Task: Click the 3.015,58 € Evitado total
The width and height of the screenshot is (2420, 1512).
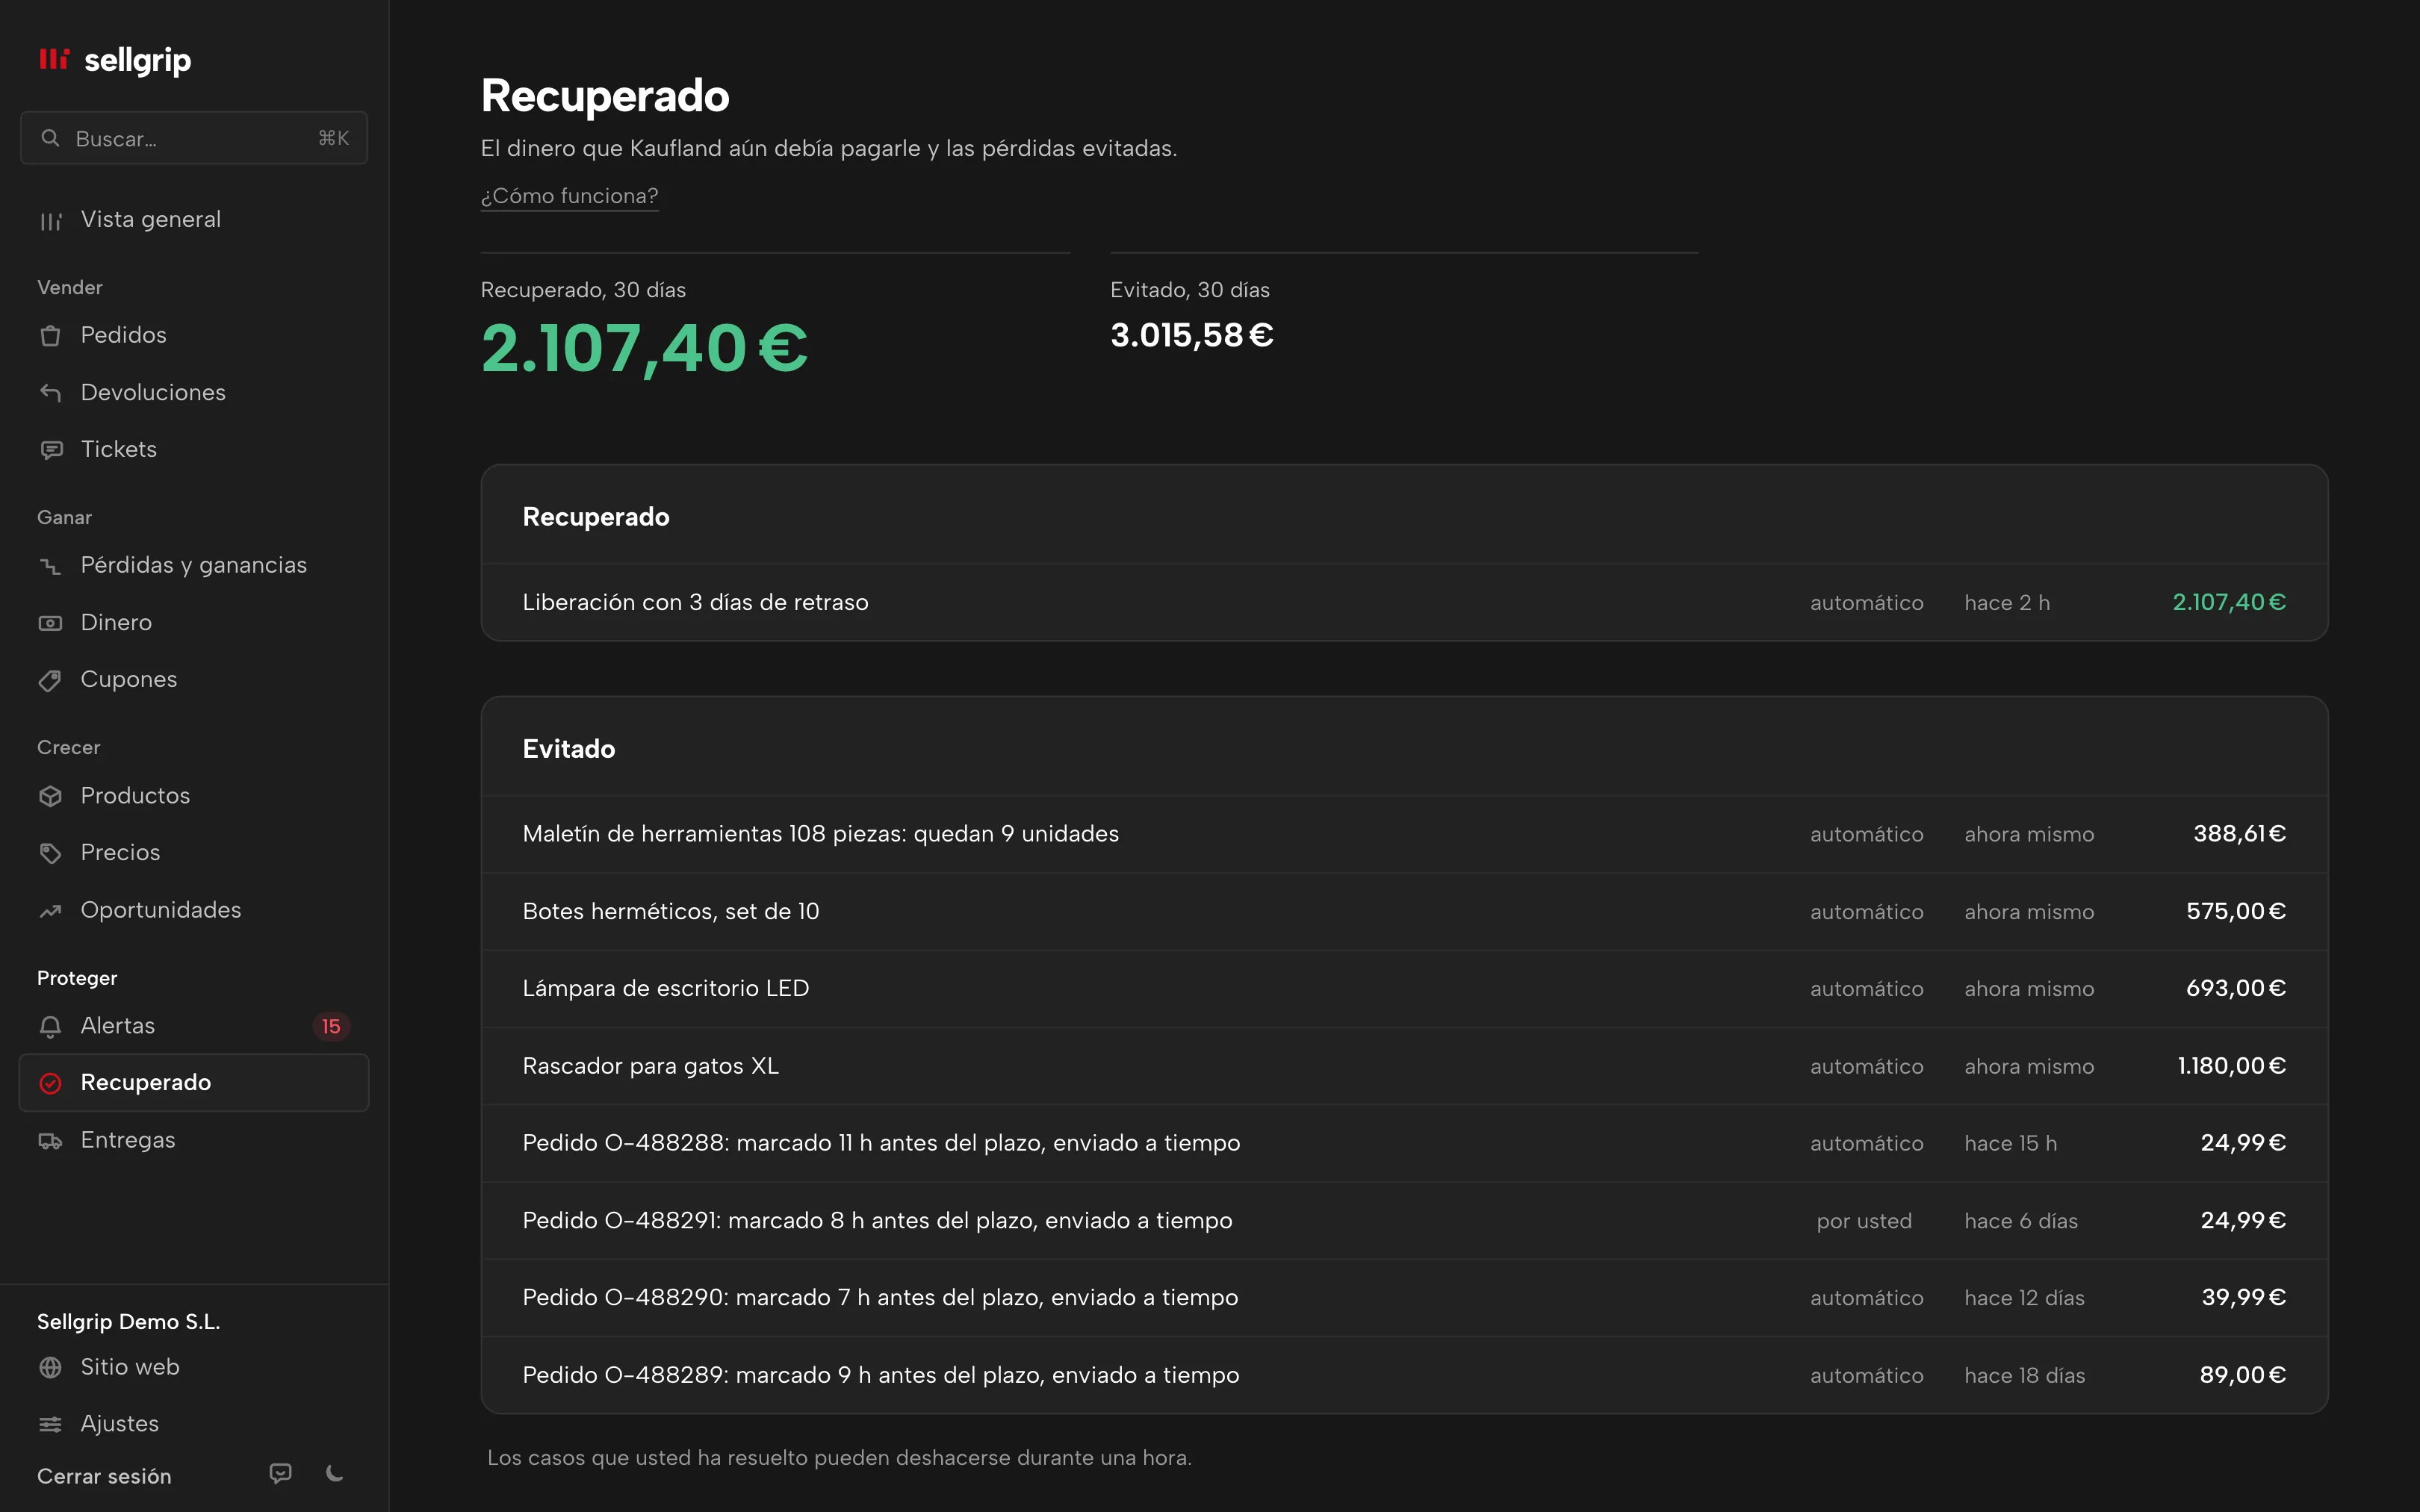Action: coord(1192,335)
